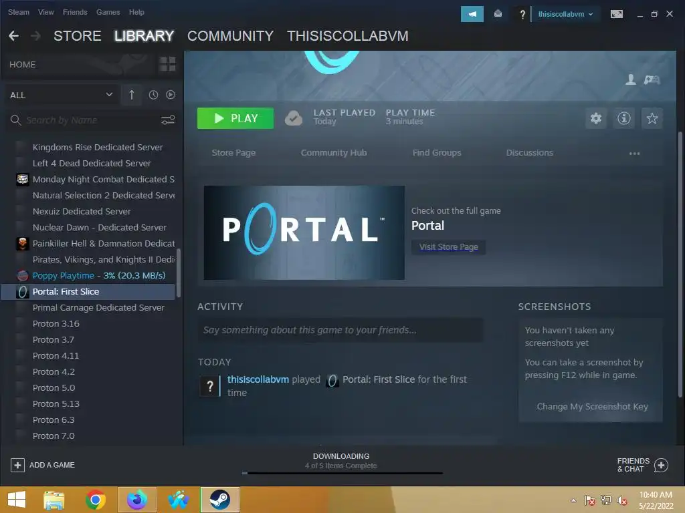The height and width of the screenshot is (513, 685).
Task: Open game settings gear icon
Action: [x=596, y=118]
